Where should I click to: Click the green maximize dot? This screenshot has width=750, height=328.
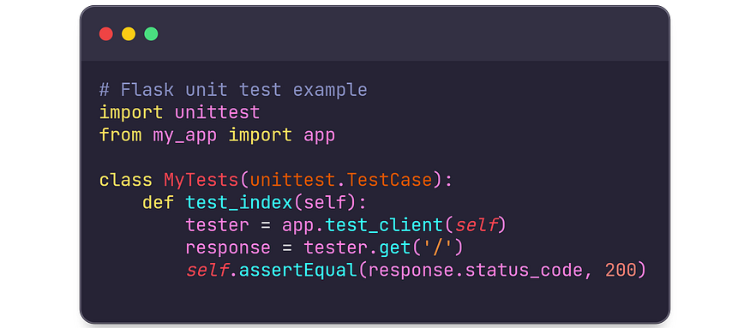coord(151,34)
